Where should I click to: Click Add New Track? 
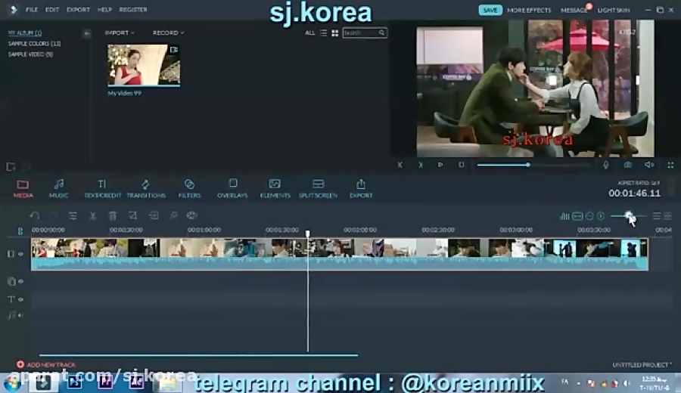pyautogui.click(x=46, y=364)
